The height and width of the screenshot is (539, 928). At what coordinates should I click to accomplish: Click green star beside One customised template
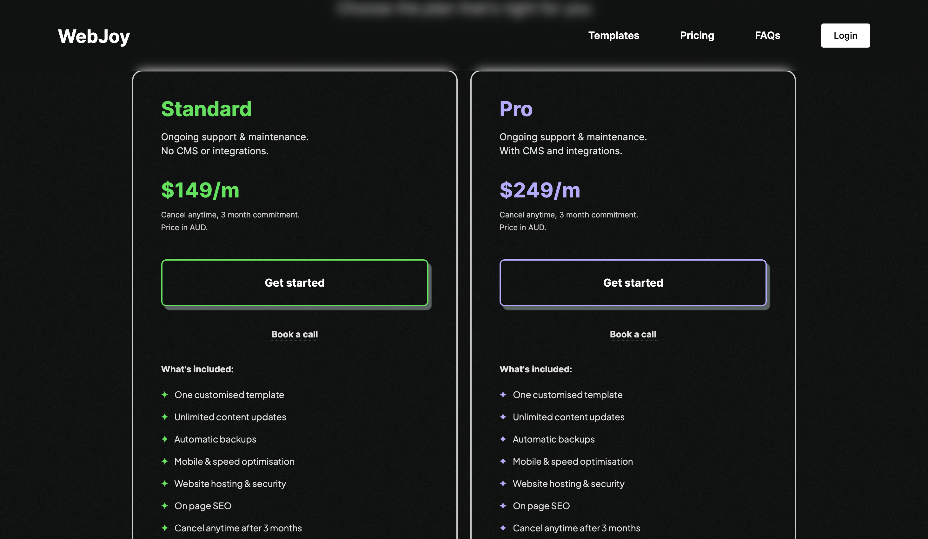165,395
